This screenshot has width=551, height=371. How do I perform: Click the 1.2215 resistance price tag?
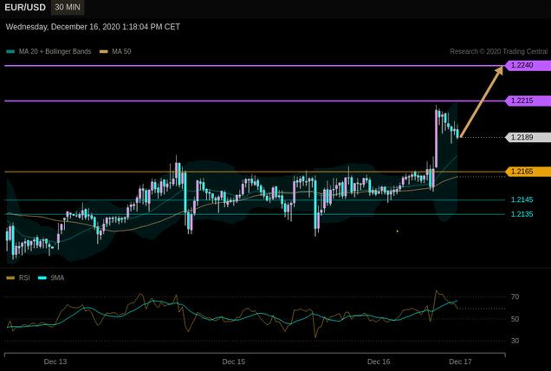528,101
